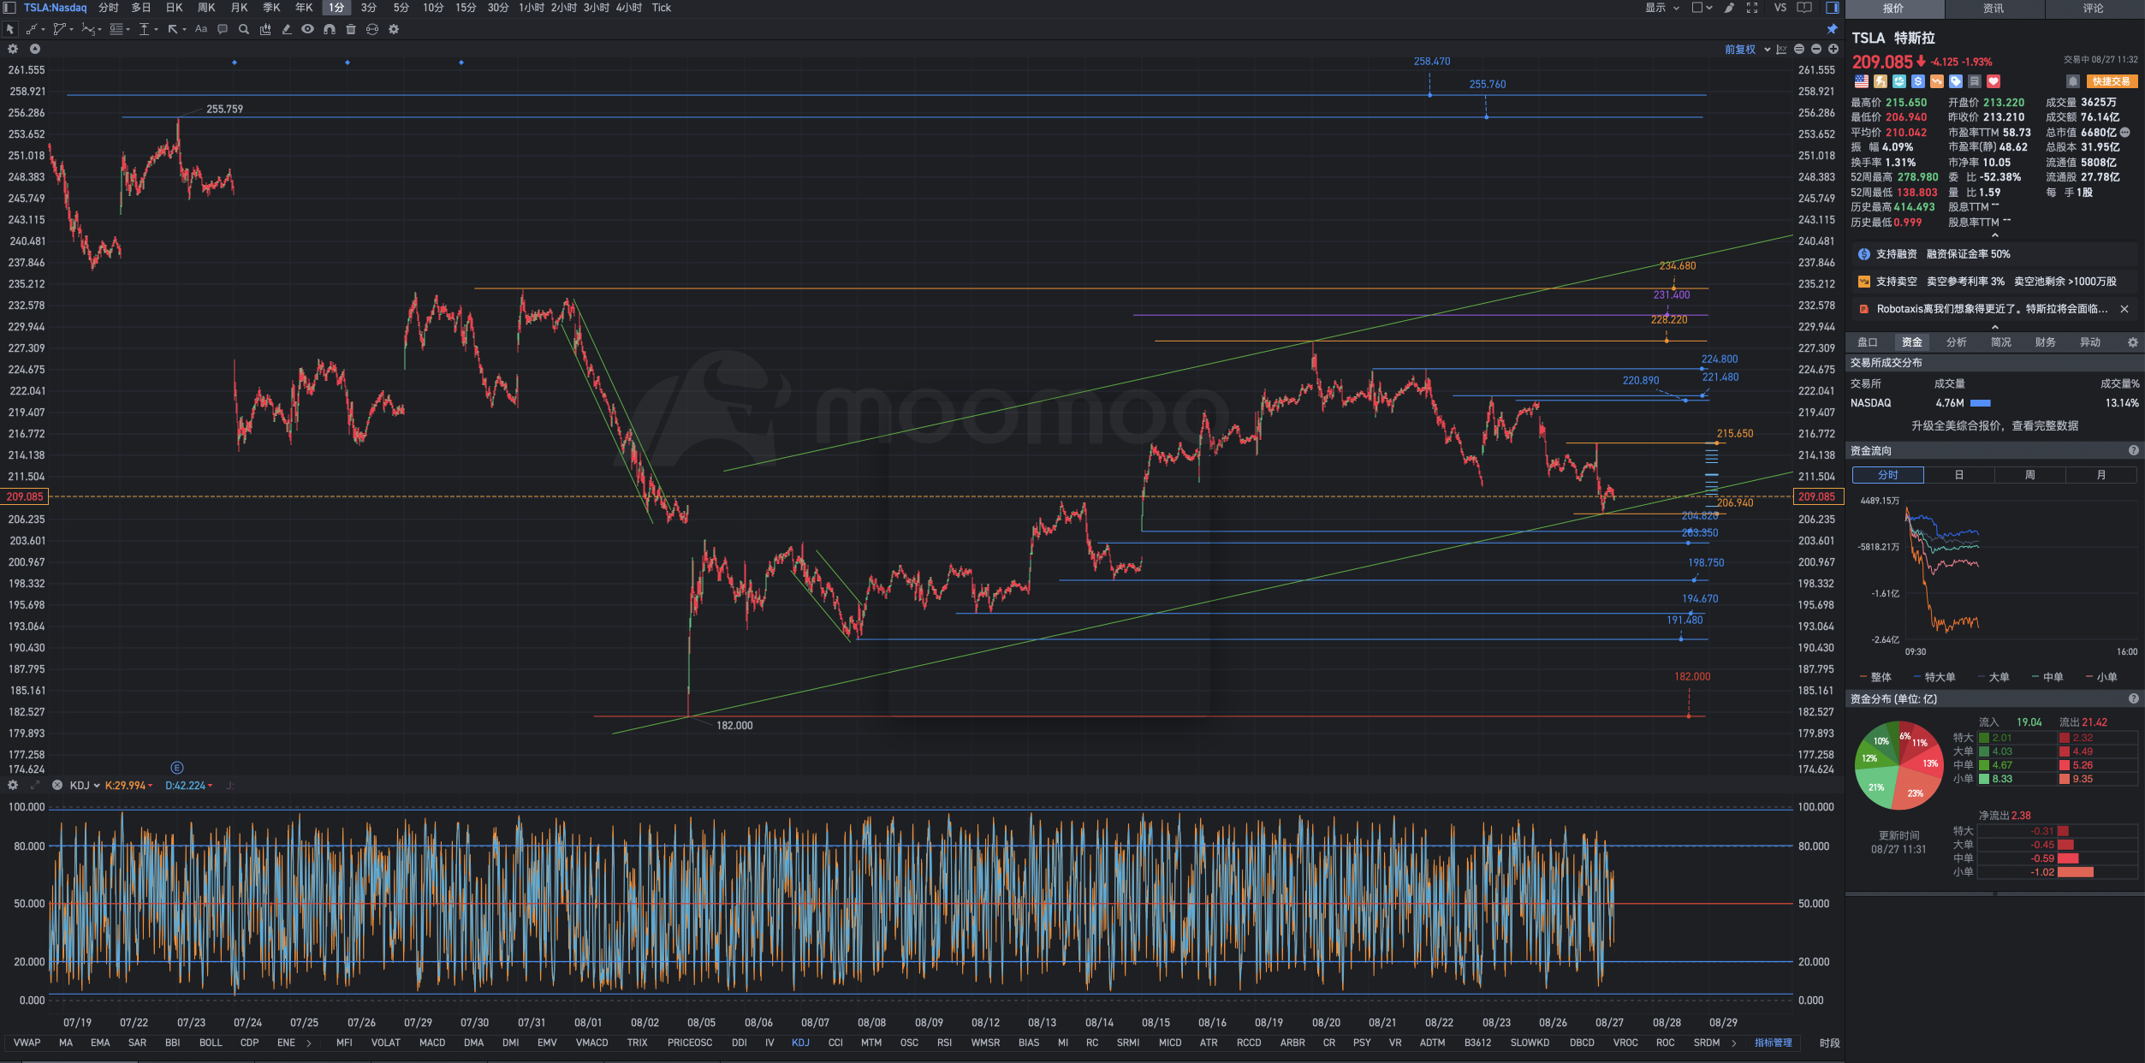The width and height of the screenshot is (2145, 1063).
Task: Click the paintbrush theme icon
Action: 1729,8
